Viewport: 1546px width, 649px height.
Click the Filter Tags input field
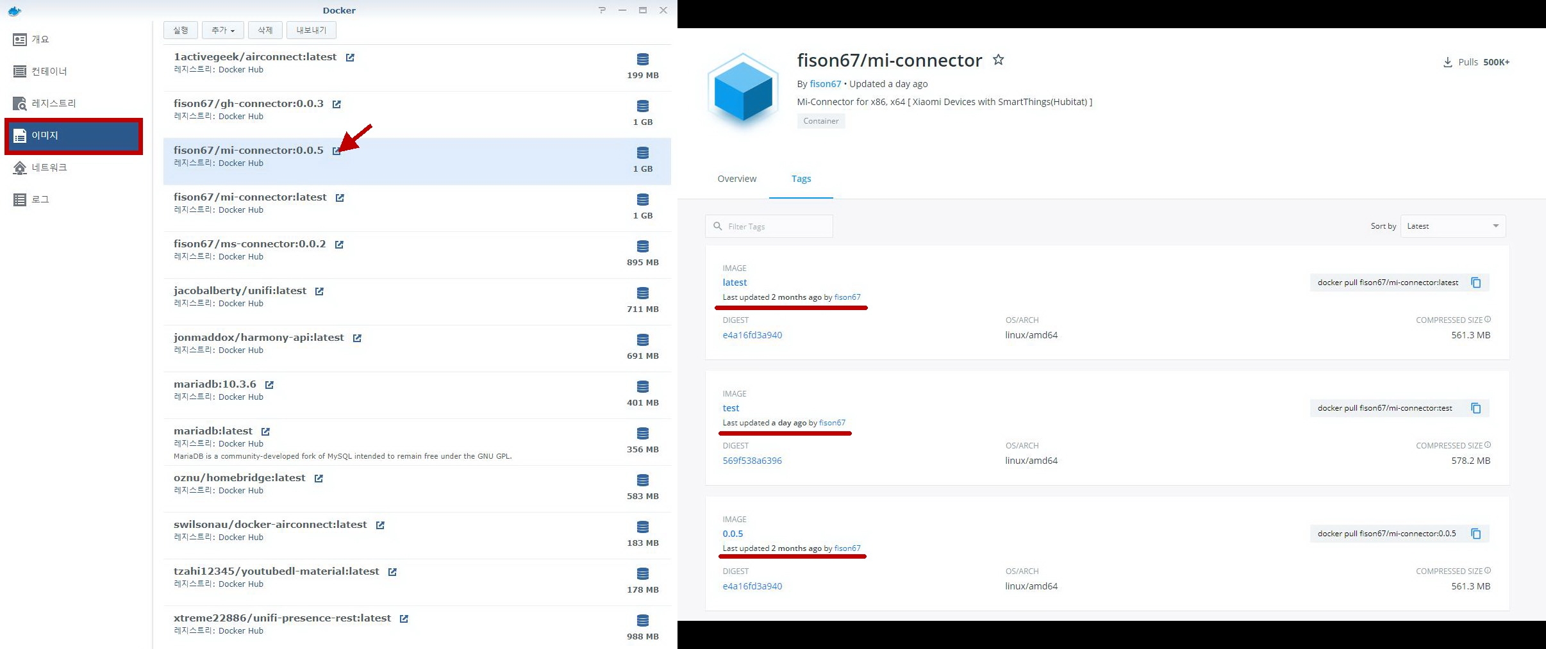[769, 226]
